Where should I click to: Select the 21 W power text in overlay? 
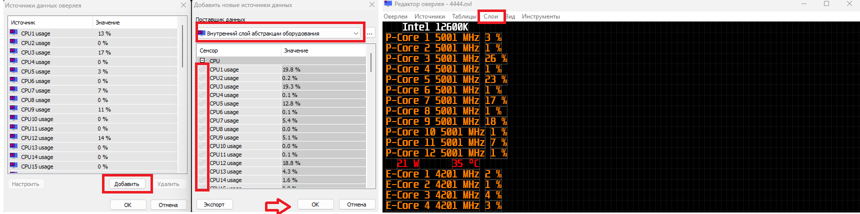408,163
